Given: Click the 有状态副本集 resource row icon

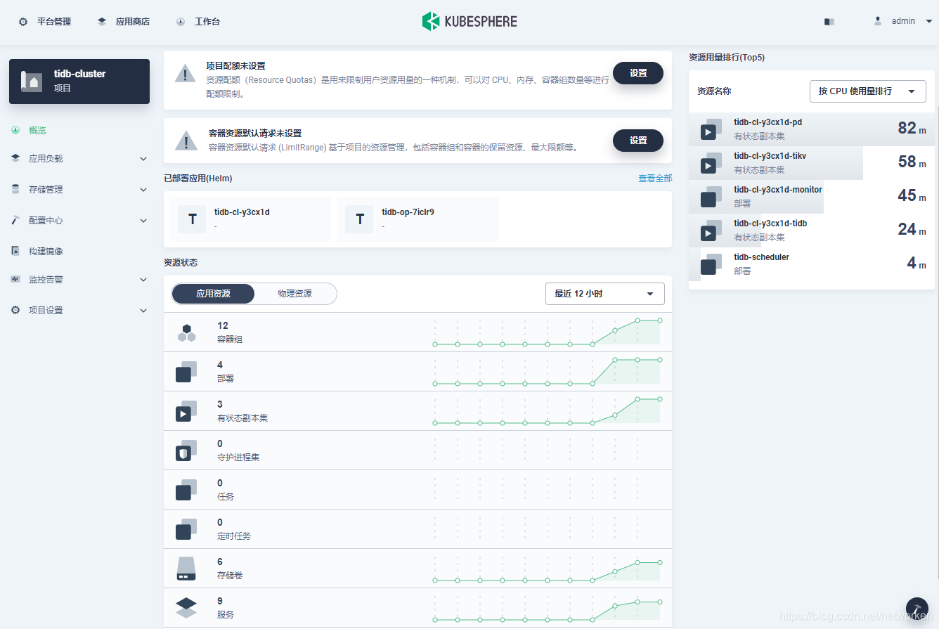Looking at the screenshot, I should tap(186, 411).
